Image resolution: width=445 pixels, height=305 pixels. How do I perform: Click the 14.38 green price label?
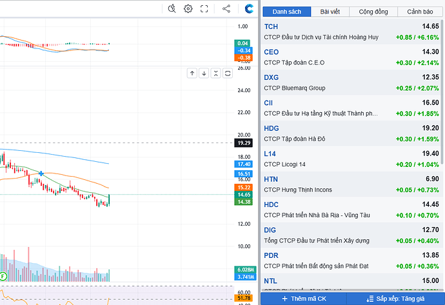(x=244, y=202)
